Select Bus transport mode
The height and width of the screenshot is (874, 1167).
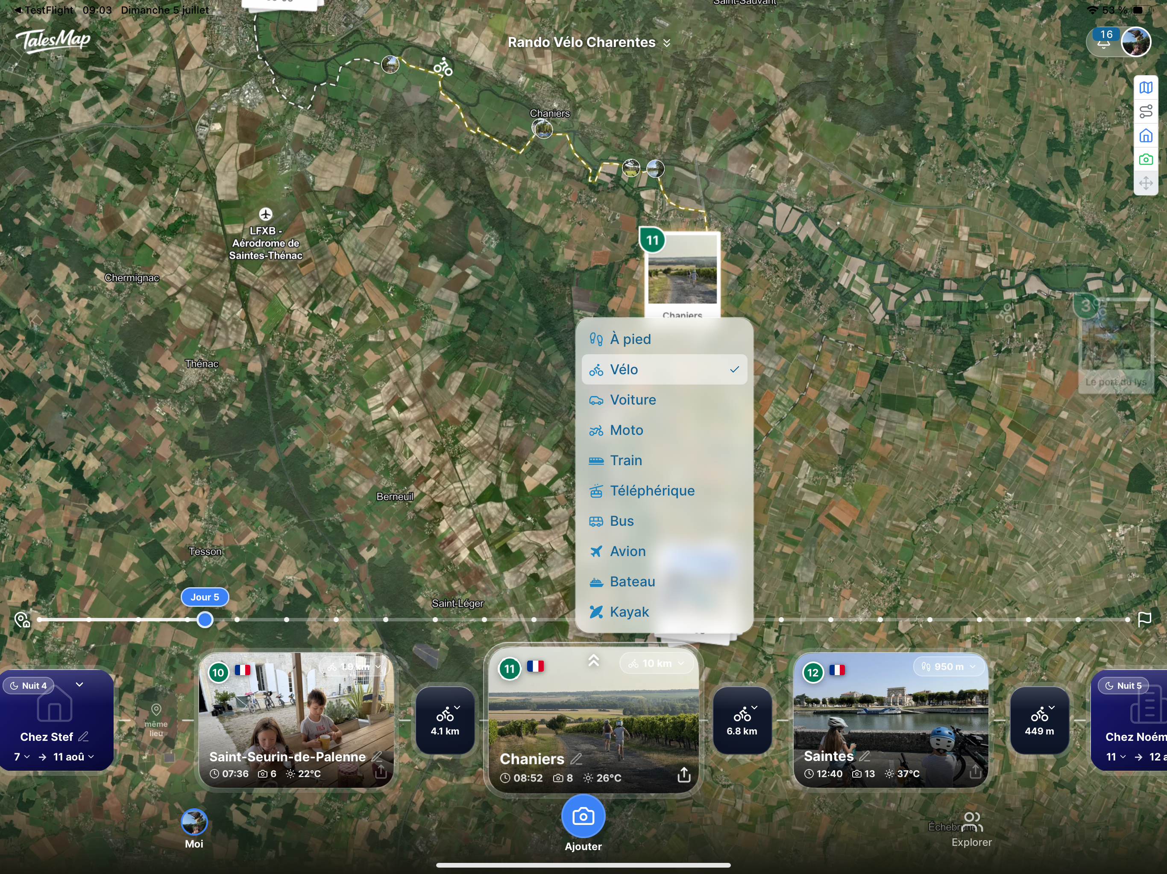(x=664, y=521)
